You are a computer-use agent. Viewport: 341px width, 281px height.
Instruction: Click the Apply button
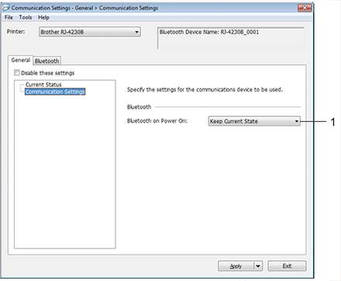pos(236,266)
